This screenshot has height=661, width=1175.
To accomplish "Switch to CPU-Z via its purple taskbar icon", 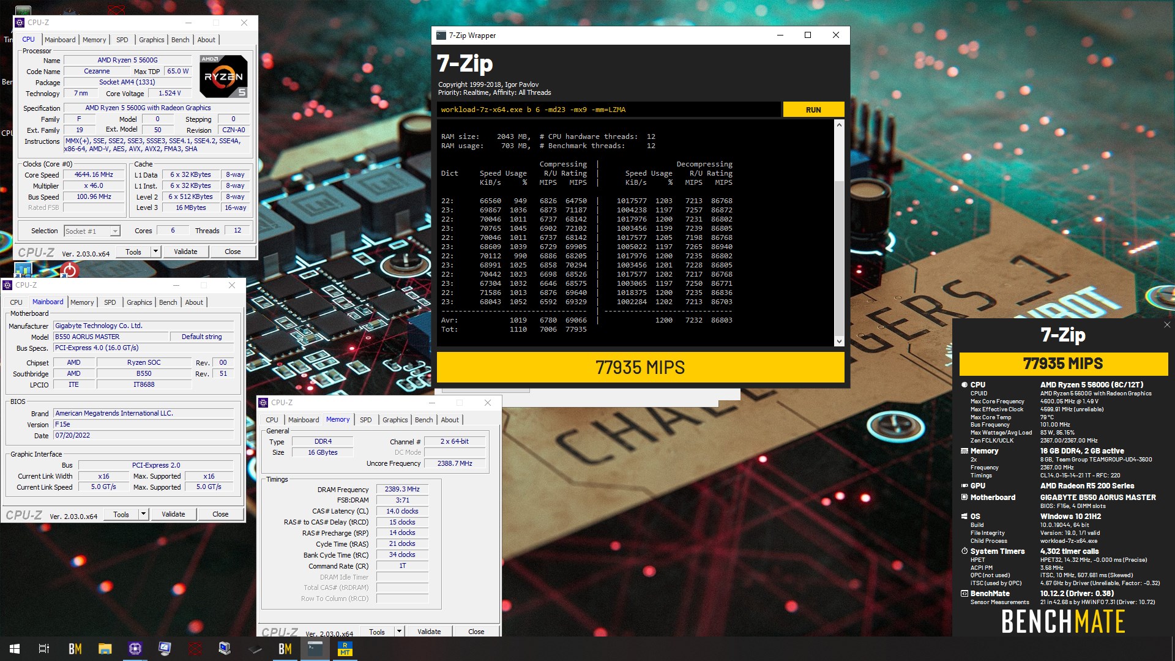I will pyautogui.click(x=135, y=649).
